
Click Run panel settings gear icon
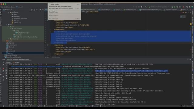point(187,59)
